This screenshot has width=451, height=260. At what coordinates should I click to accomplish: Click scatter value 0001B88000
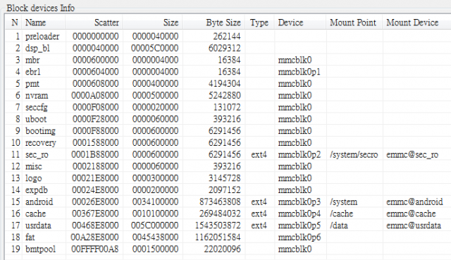tap(95, 154)
